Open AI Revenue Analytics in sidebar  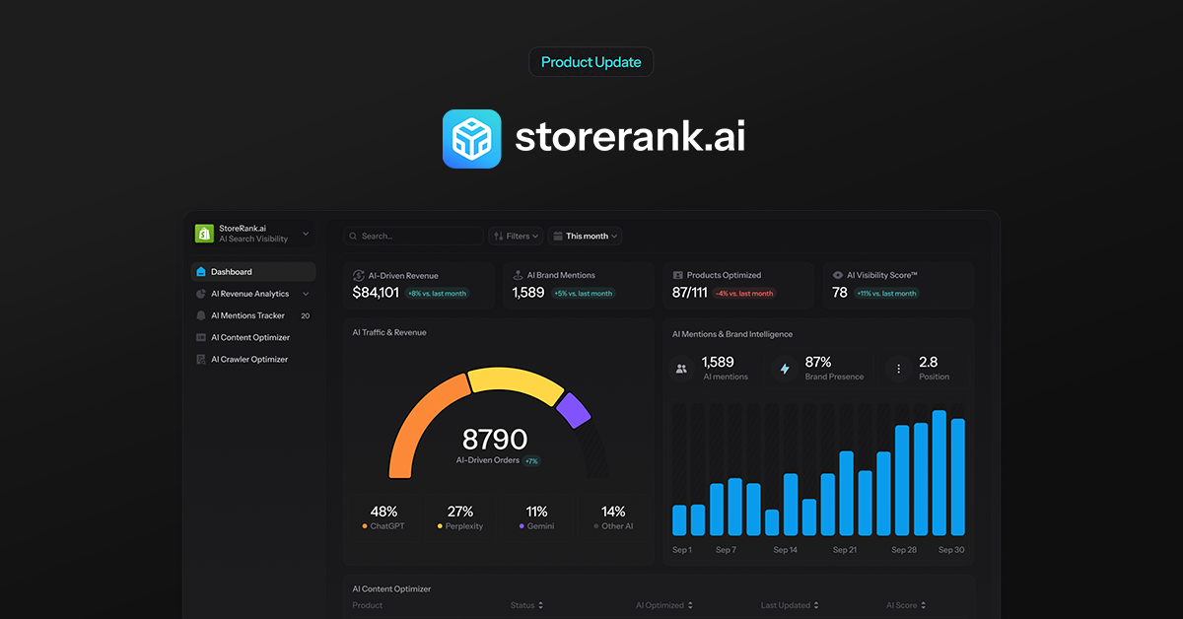click(x=249, y=294)
